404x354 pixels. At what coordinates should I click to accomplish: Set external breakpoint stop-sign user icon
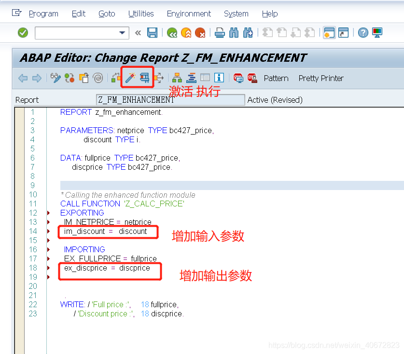click(x=252, y=78)
